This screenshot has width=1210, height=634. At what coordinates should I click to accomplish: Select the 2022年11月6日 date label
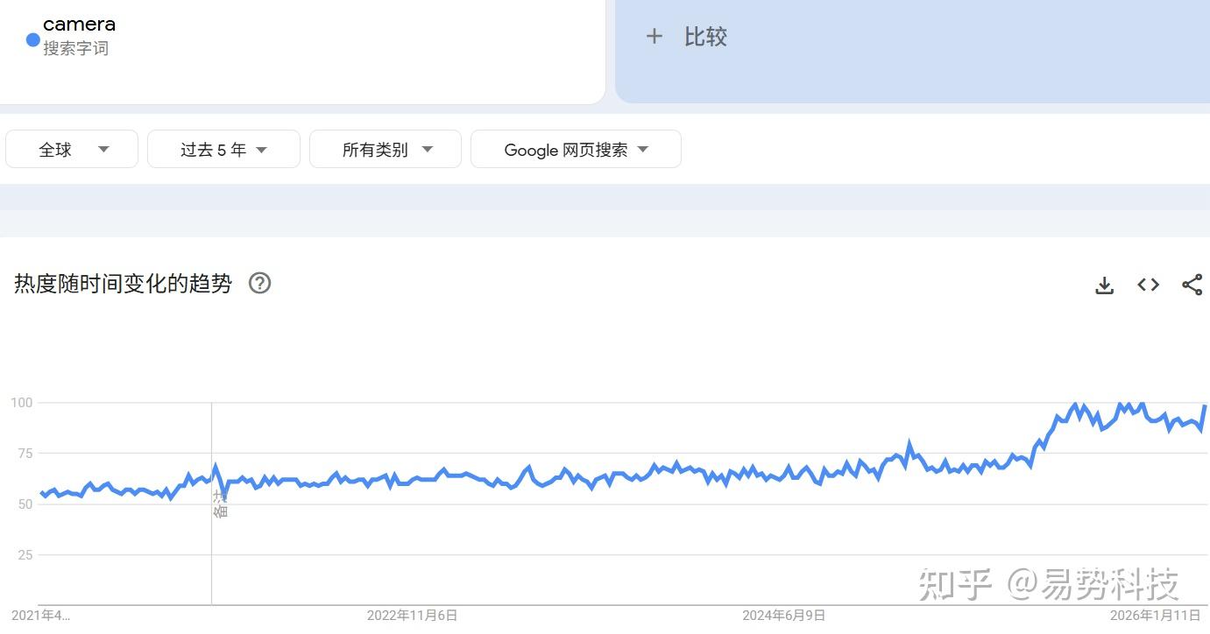412,616
